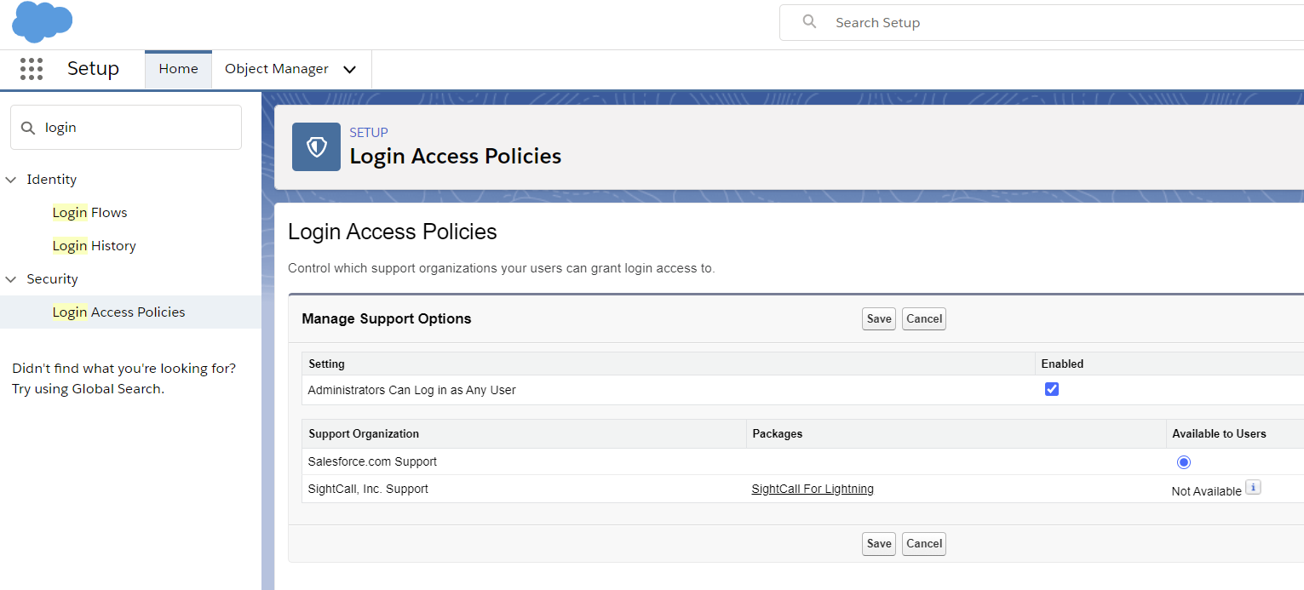Open the Object Manager tab

277,69
